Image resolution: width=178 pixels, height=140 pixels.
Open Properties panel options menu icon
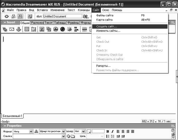(x=173, y=126)
